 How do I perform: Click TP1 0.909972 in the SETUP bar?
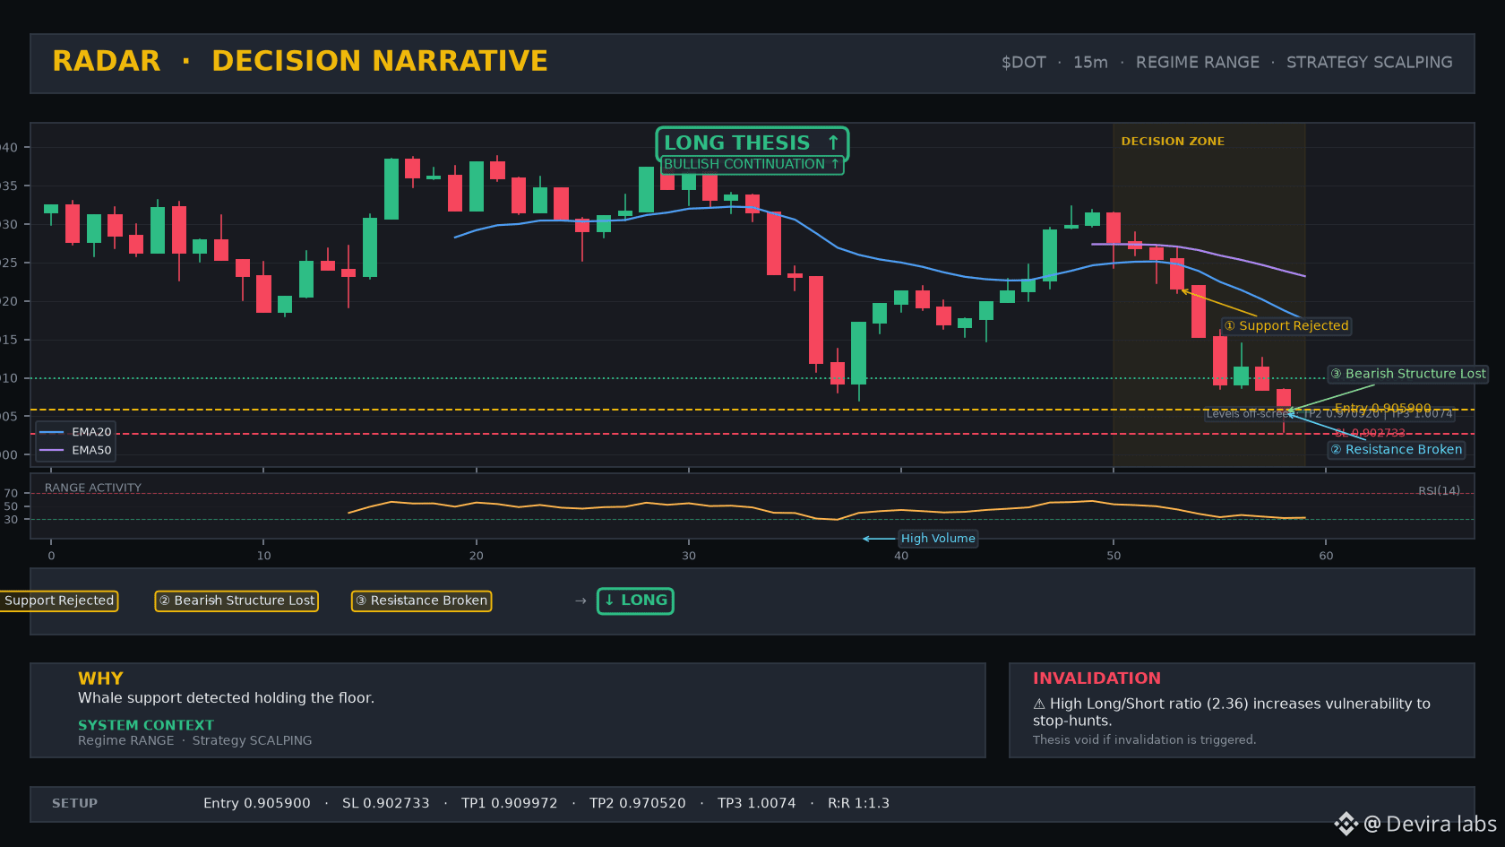tap(509, 804)
